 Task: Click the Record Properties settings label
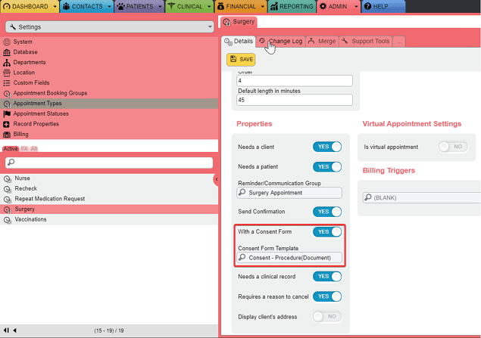[x=36, y=124]
